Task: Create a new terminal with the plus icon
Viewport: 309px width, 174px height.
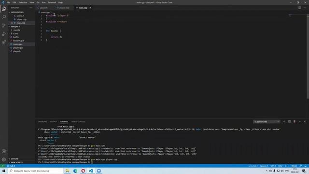Action: point(284,121)
